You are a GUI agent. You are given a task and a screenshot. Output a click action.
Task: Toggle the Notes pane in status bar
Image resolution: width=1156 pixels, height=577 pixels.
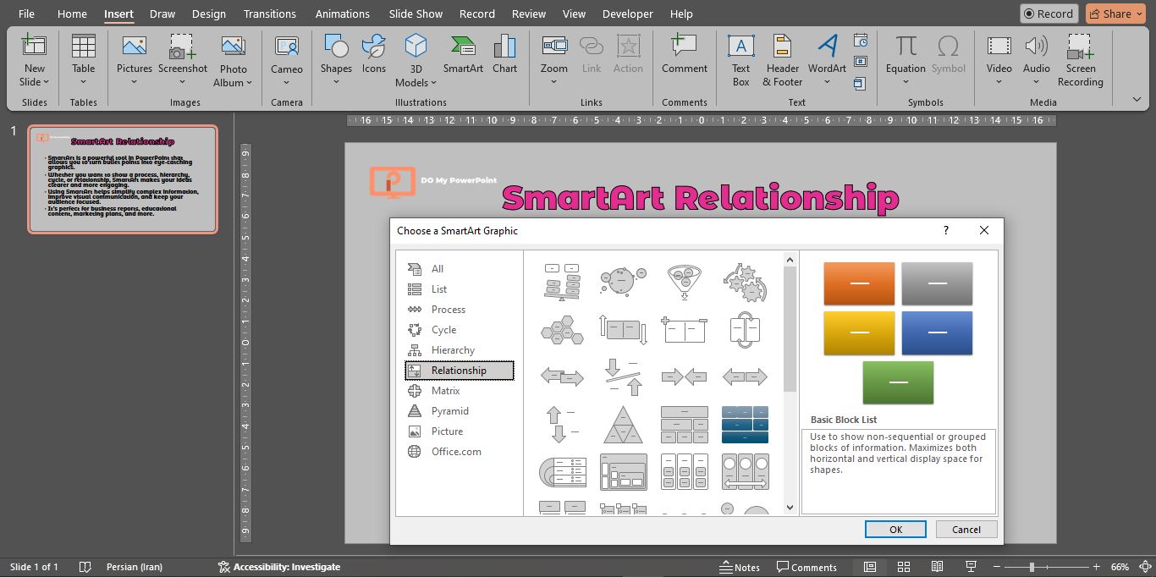(740, 567)
